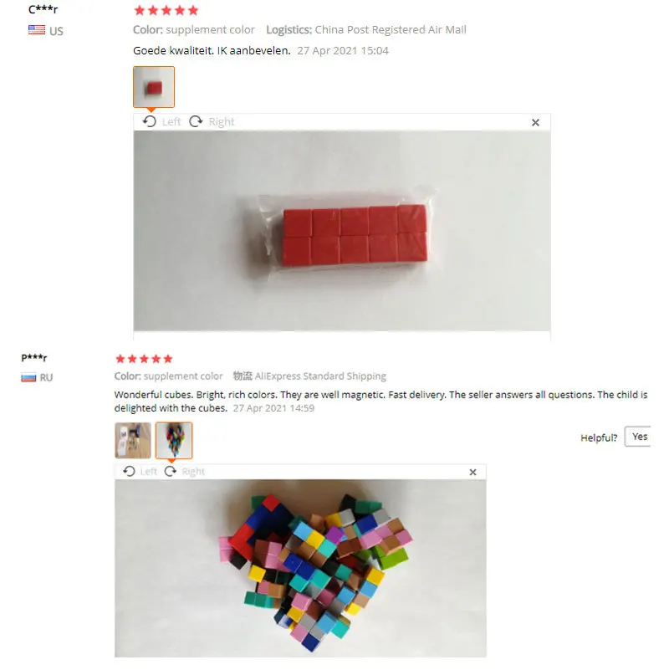
Task: Click the five-star rating of P***r's review
Action: (x=144, y=359)
